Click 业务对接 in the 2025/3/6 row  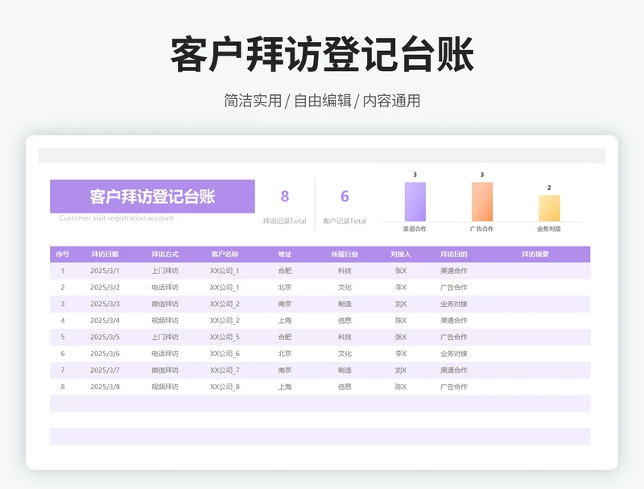pos(454,354)
